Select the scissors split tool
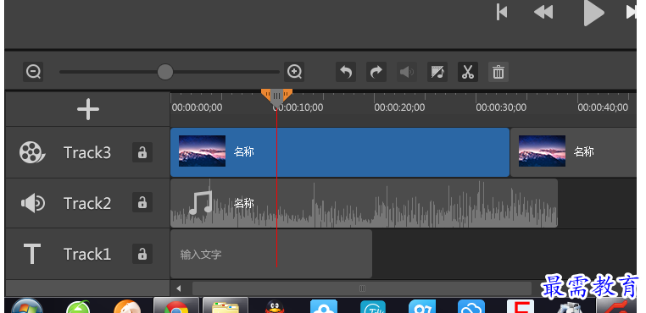 click(468, 72)
